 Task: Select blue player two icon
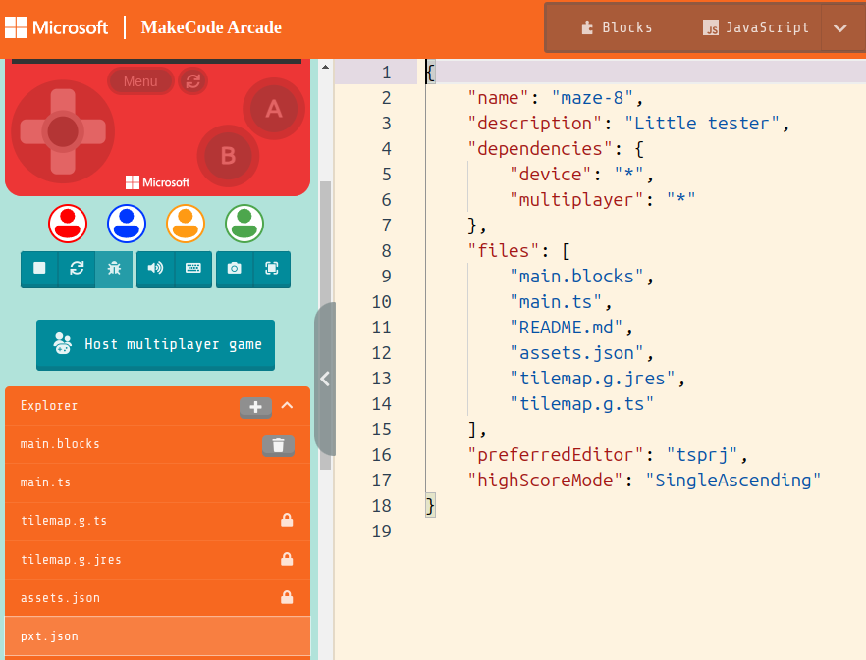coord(127,224)
